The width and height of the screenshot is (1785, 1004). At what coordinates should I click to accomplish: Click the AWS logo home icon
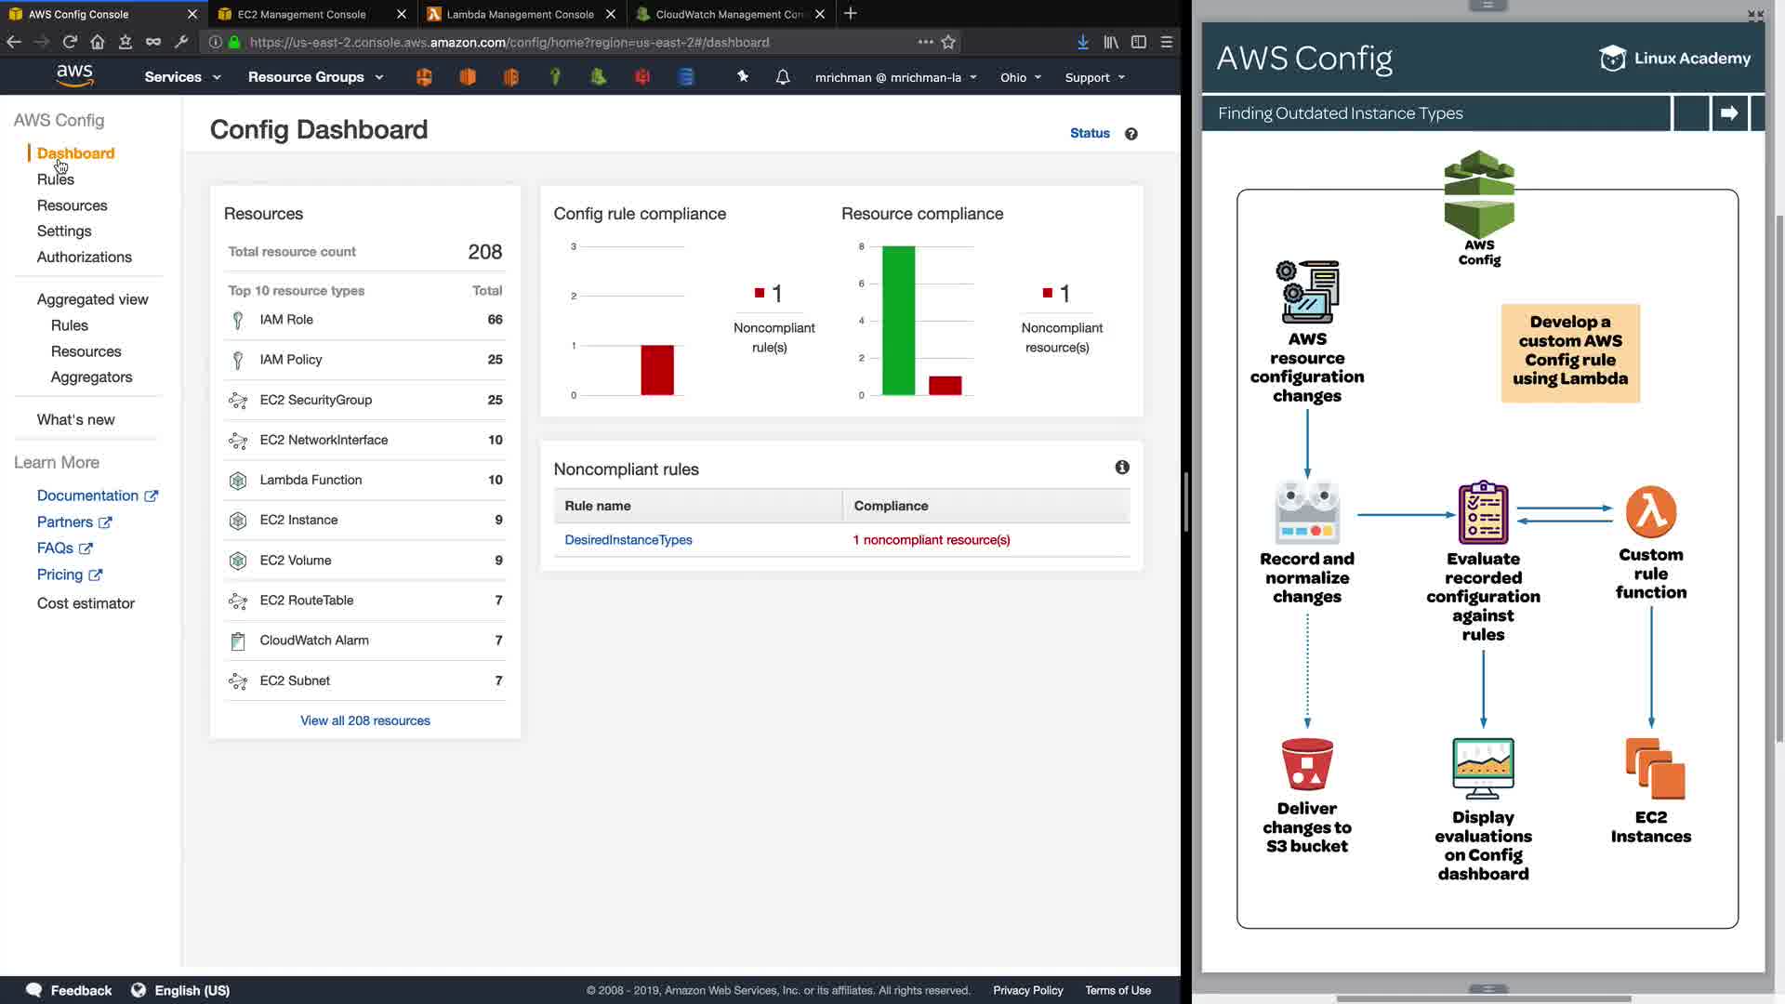coord(74,76)
